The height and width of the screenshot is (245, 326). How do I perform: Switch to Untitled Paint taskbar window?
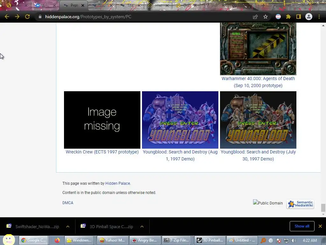point(242,240)
